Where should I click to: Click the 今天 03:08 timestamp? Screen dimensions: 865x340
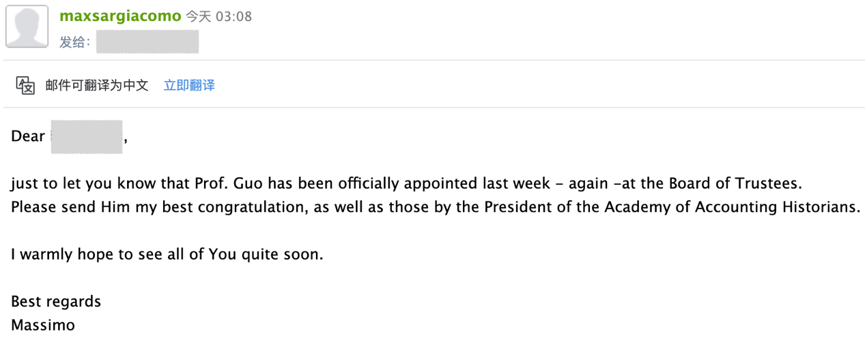pyautogui.click(x=219, y=17)
